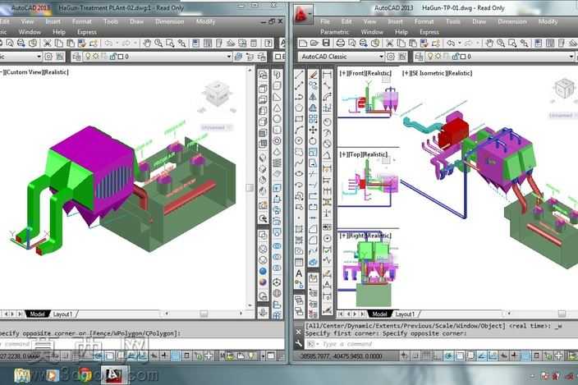The image size is (578, 385).
Task: Open Workspace Settings gear in HaGun-TP-01
Action: [x=391, y=57]
